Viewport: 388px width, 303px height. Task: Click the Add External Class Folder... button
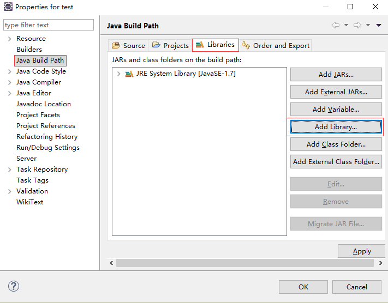336,162
